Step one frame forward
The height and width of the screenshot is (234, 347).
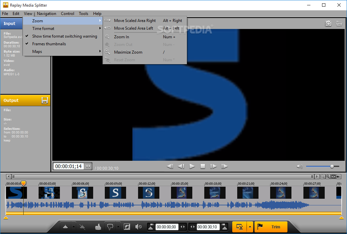tap(213, 166)
